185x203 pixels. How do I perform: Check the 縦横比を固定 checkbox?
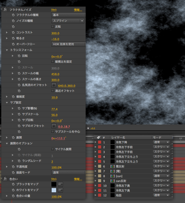point(53,62)
